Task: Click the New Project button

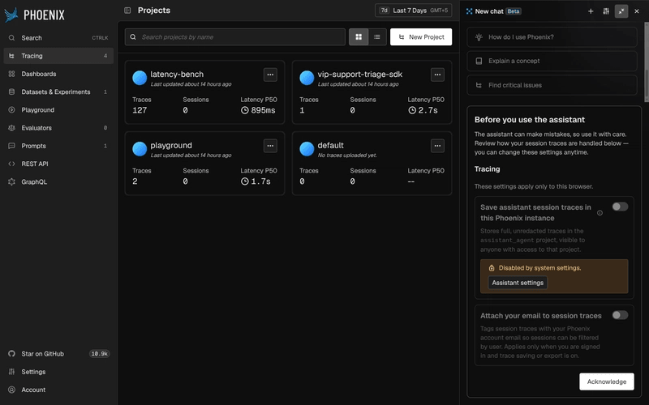Action: tap(421, 36)
